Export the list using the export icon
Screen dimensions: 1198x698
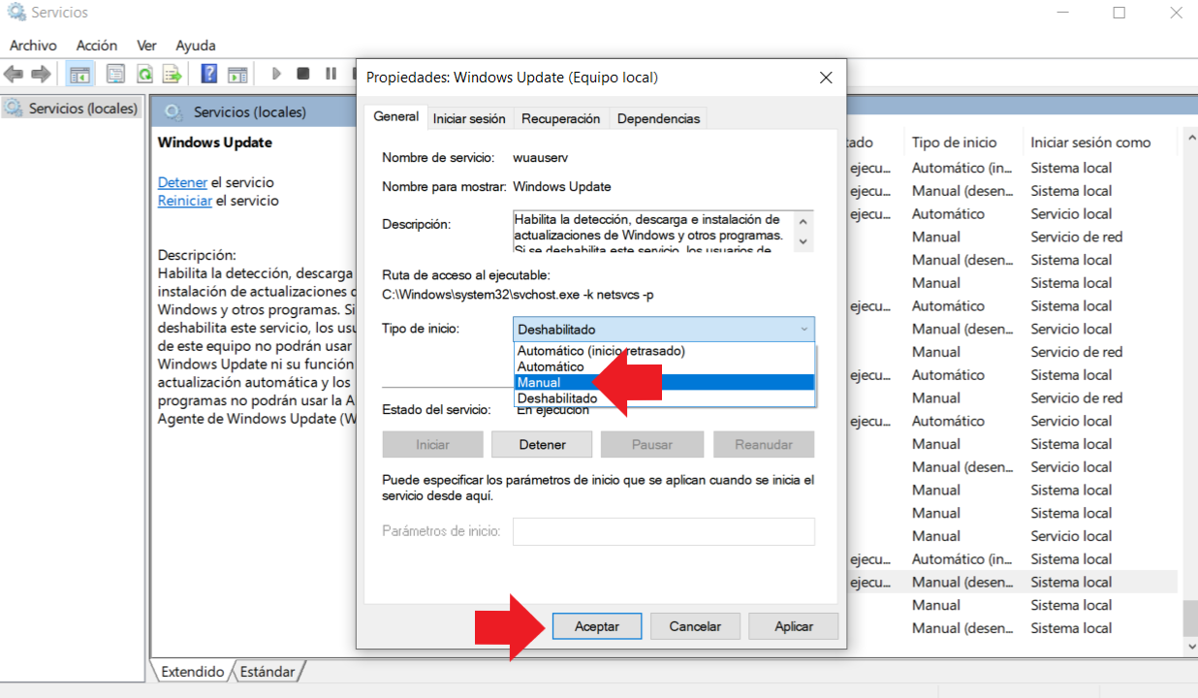point(171,73)
